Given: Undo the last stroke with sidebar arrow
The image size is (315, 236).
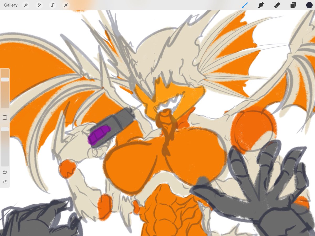Looking at the screenshot, I should pos(5,172).
